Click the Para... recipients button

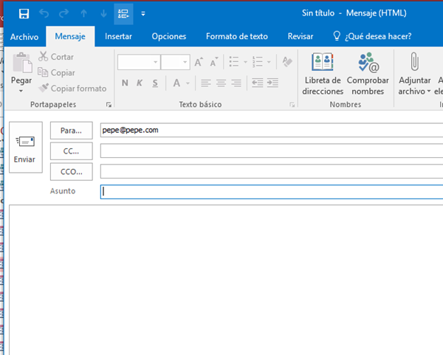[x=71, y=131]
